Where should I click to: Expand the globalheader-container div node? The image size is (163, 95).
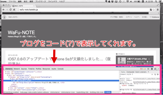6,72
